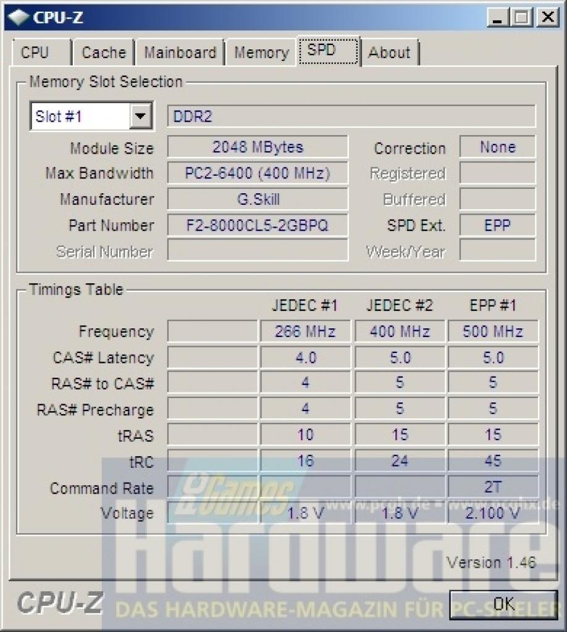The width and height of the screenshot is (567, 632).
Task: Click the JEDEC #1 column header
Action: 305,305
